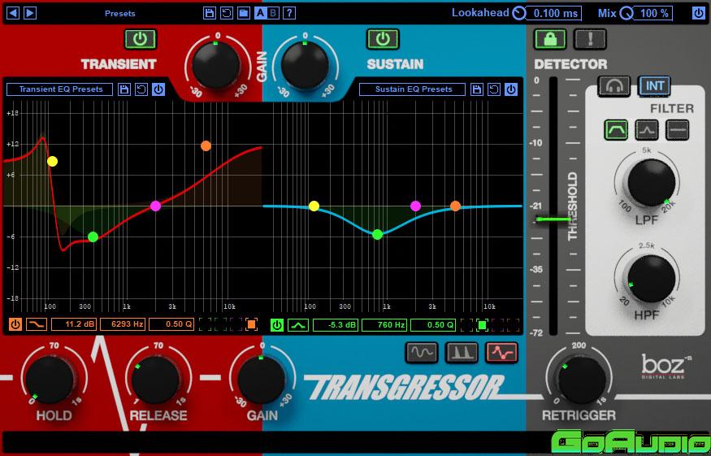The image size is (711, 456).
Task: Click the orange 0.50 Q field
Action: coord(171,324)
